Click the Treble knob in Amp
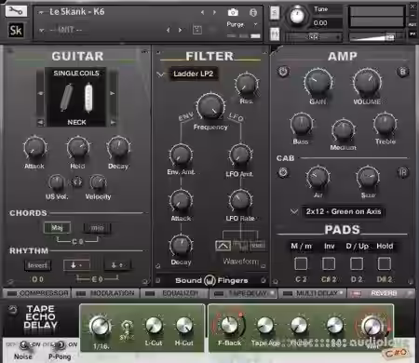Screen dimensions: 419x363 [385, 124]
